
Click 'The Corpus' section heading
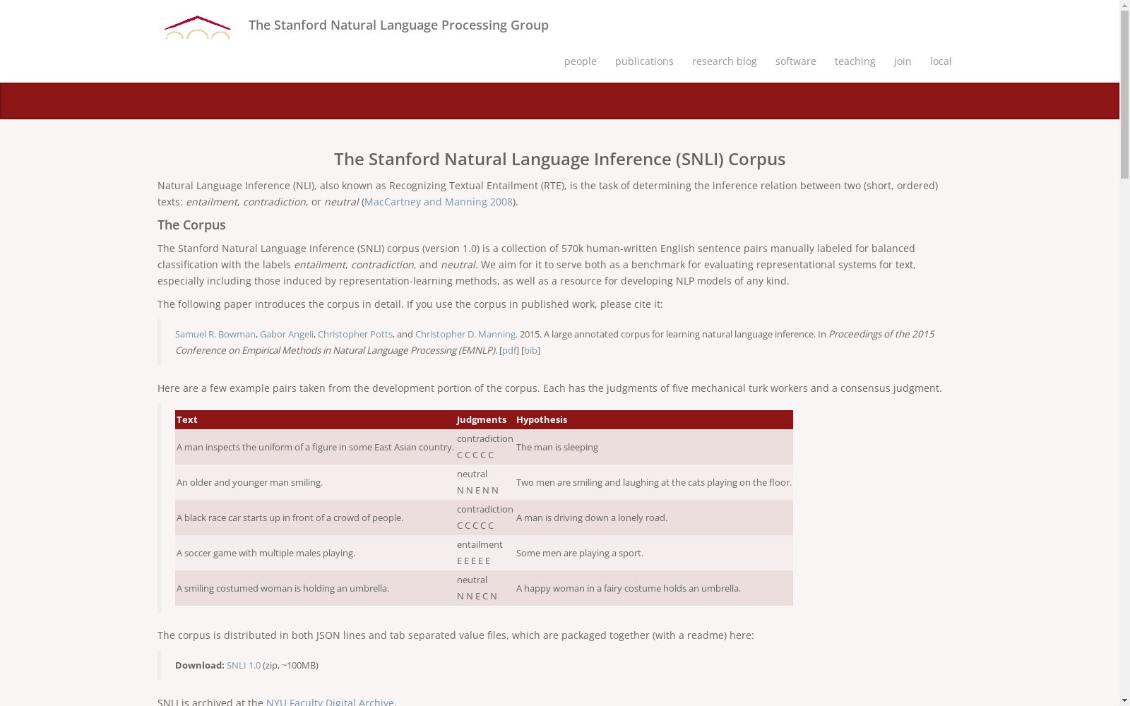pyautogui.click(x=191, y=225)
